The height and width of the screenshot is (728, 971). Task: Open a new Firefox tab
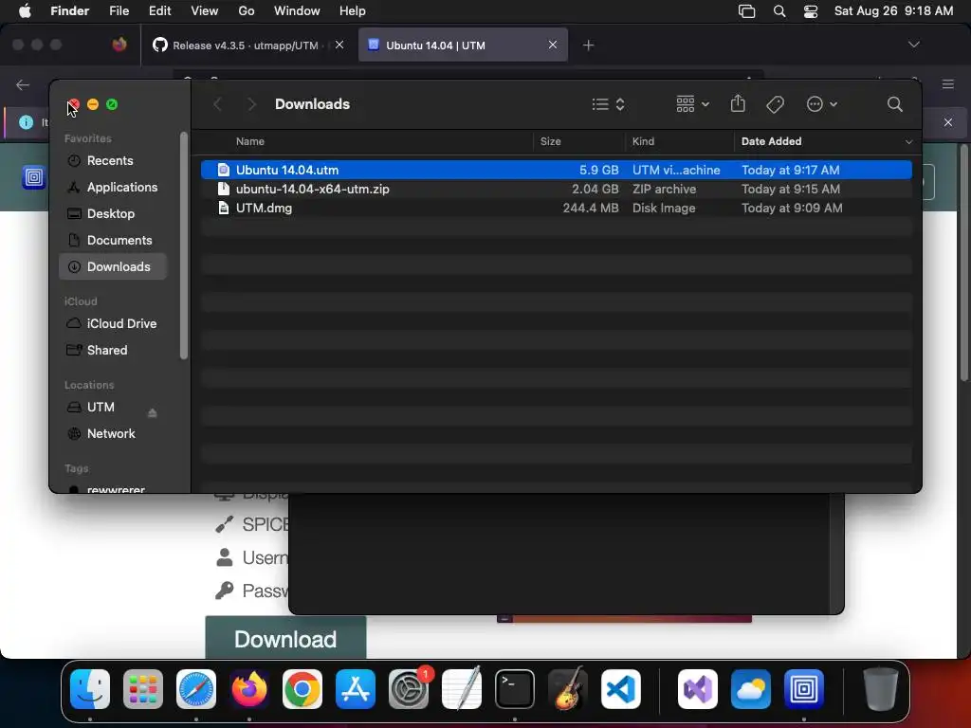(588, 45)
